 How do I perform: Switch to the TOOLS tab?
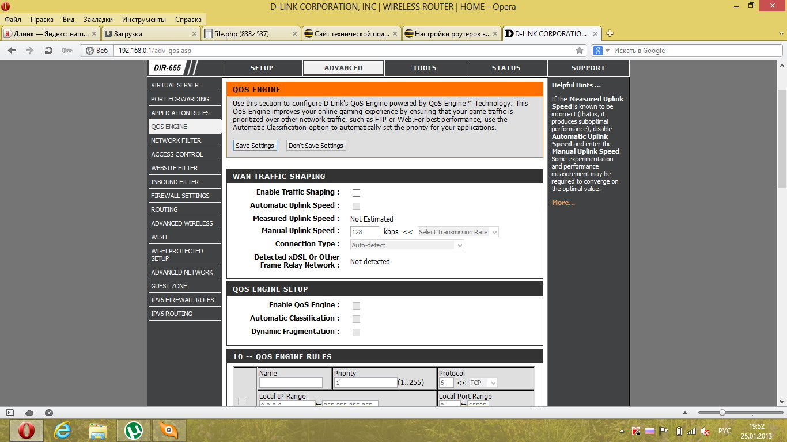click(x=425, y=68)
